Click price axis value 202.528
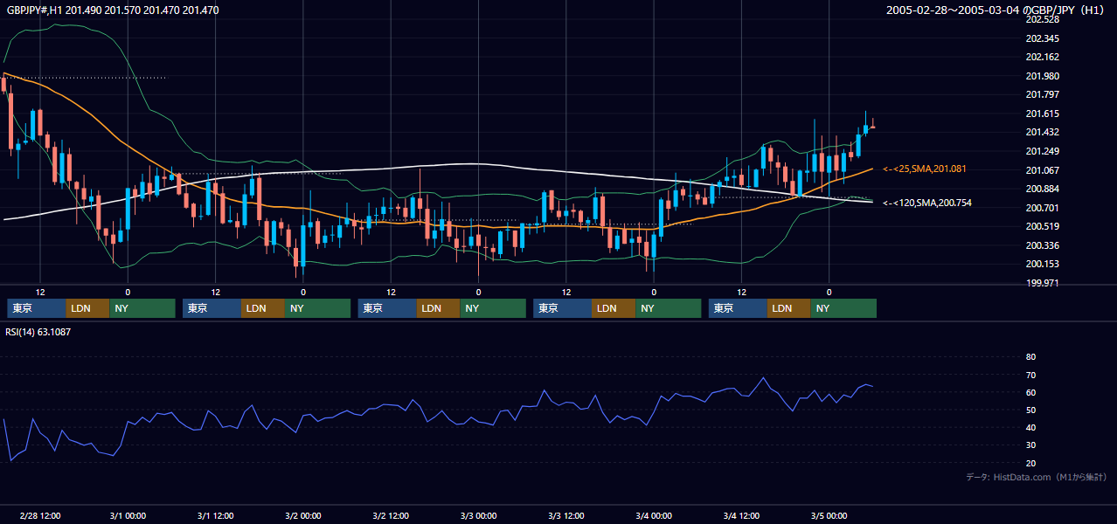Image resolution: width=1117 pixels, height=524 pixels. point(1042,19)
